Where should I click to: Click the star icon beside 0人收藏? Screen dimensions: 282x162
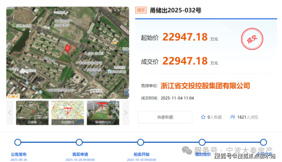pyautogui.click(x=203, y=117)
